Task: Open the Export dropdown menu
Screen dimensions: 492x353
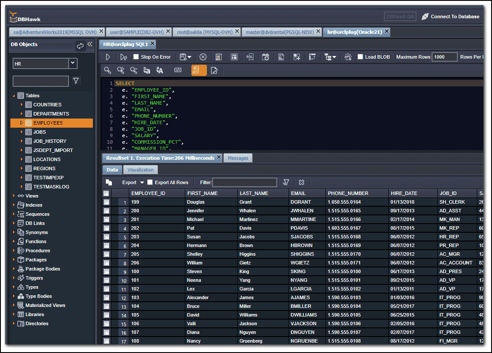Action: 133,182
